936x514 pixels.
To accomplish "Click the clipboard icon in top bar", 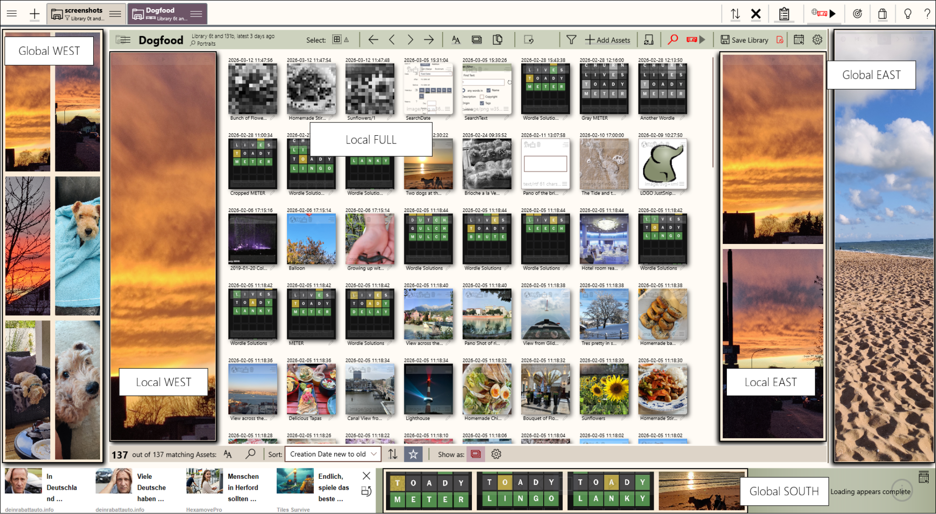I will coord(784,14).
